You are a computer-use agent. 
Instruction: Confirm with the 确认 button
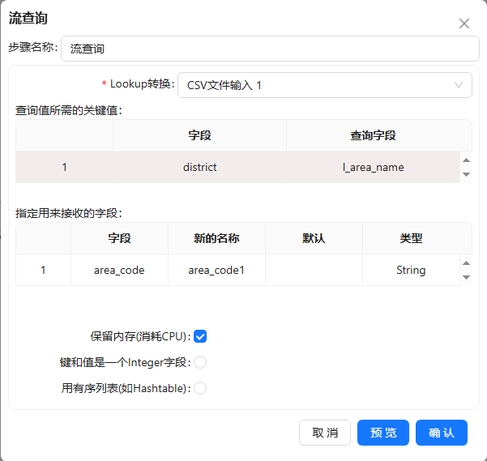pyautogui.click(x=442, y=433)
